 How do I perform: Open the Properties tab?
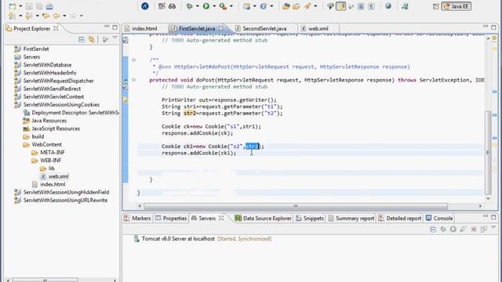(171, 219)
